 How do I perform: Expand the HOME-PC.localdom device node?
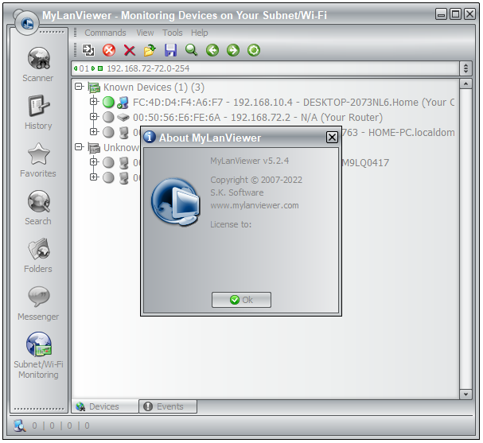94,131
